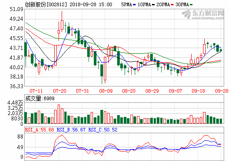Click the 4.48万 volume axis label

point(15,103)
